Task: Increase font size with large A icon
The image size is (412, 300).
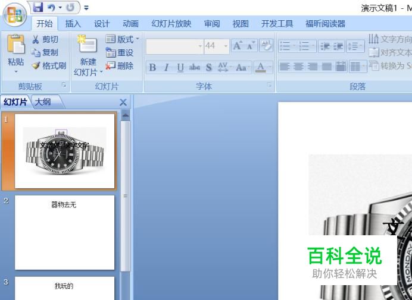Action: click(238, 46)
